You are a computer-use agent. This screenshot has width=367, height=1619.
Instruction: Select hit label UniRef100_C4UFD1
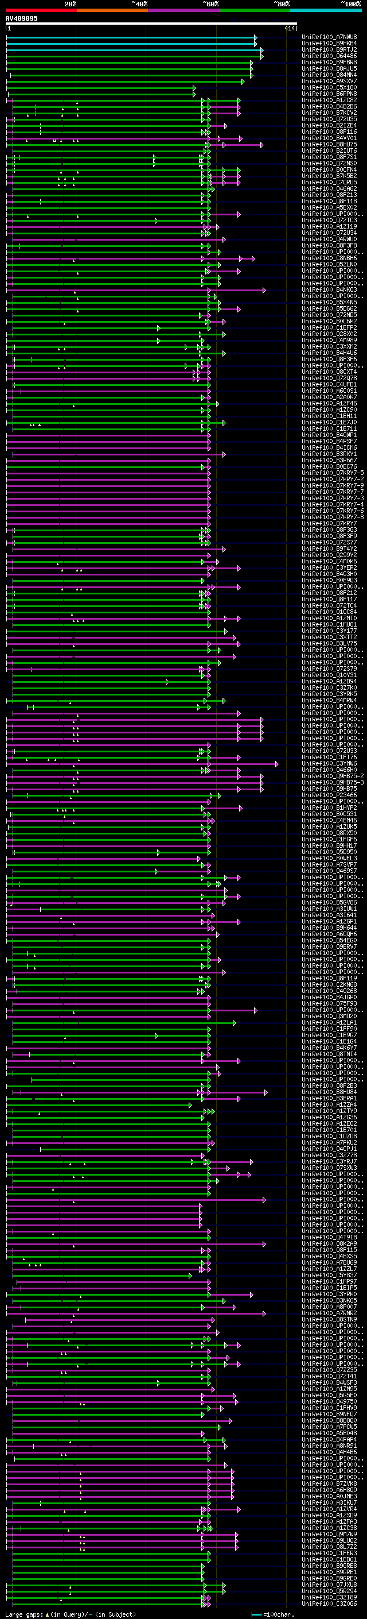tap(329, 385)
